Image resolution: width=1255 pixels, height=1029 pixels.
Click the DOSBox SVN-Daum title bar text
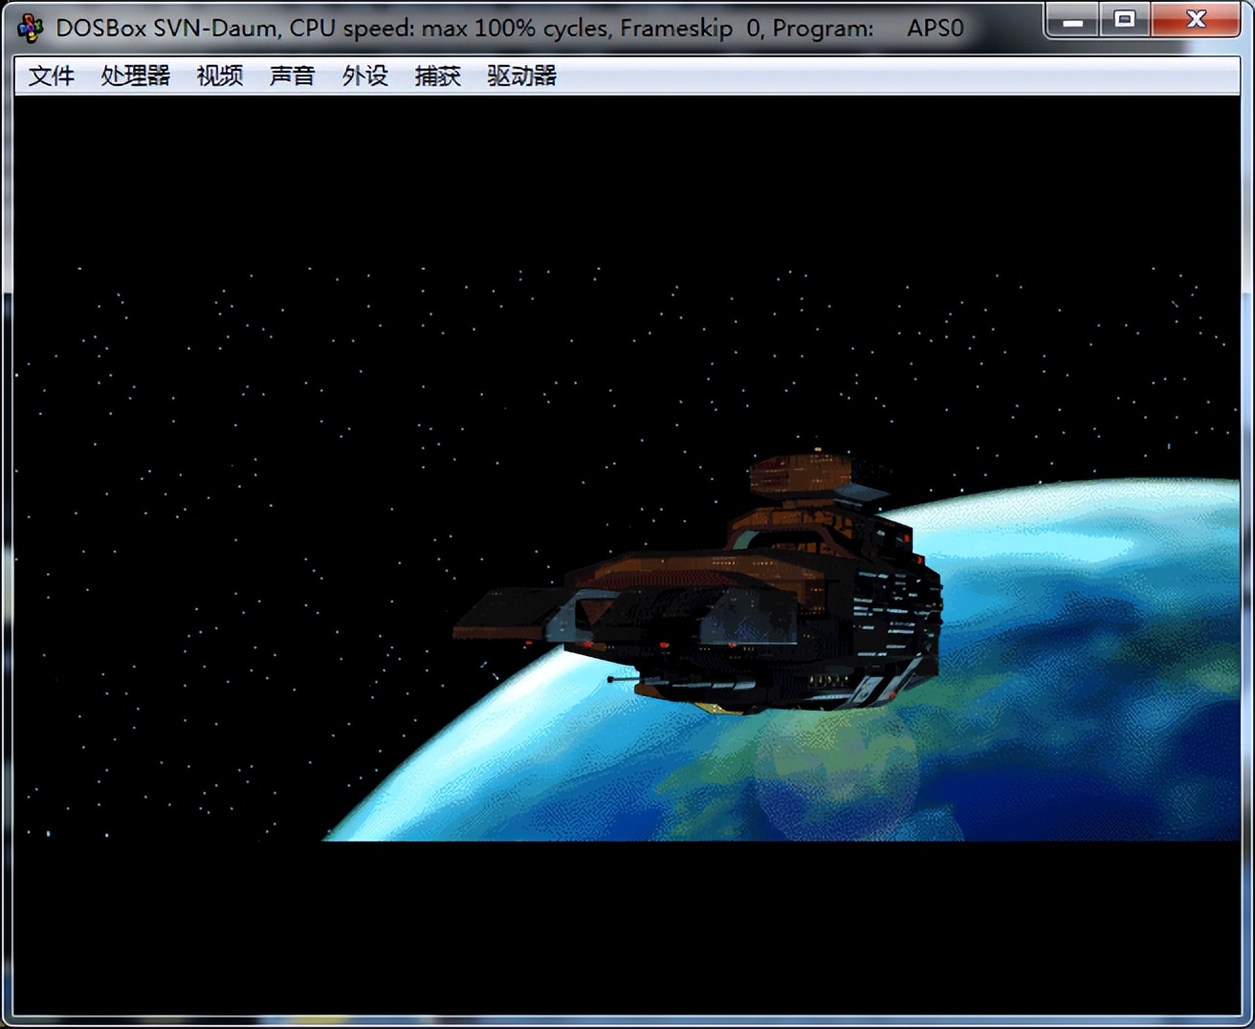click(510, 29)
